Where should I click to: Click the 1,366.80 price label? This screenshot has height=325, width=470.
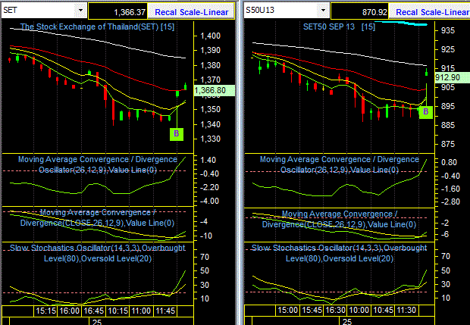215,90
